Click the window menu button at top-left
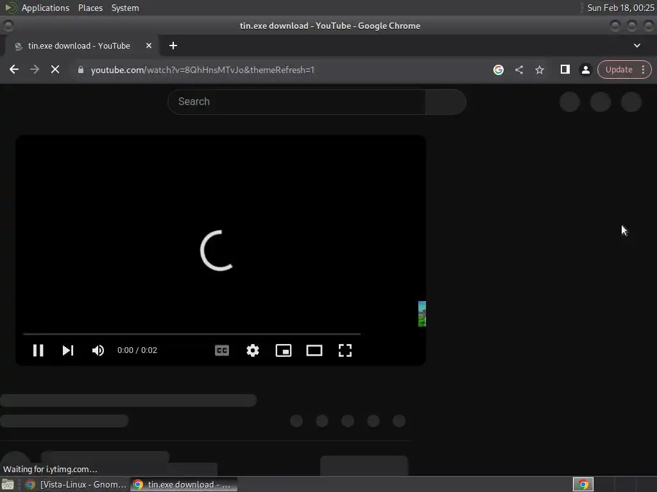 [x=8, y=26]
